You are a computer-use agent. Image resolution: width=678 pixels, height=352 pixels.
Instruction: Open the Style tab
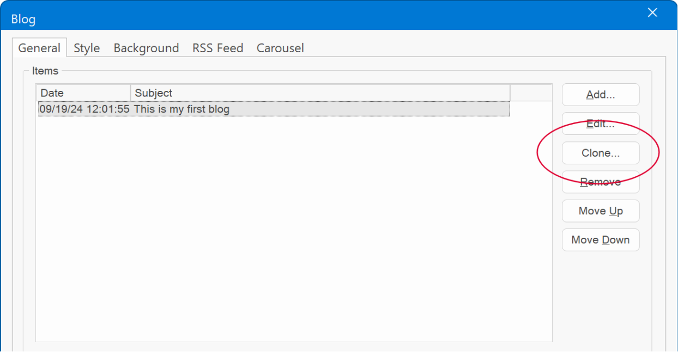pos(87,48)
